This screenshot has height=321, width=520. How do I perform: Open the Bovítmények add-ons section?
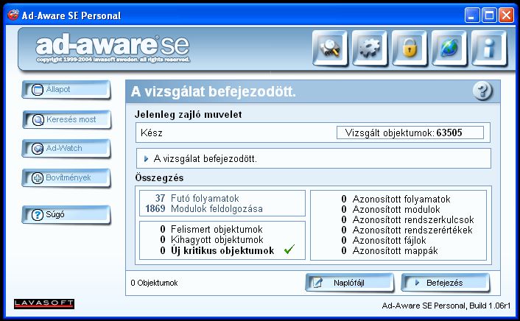[x=66, y=177]
